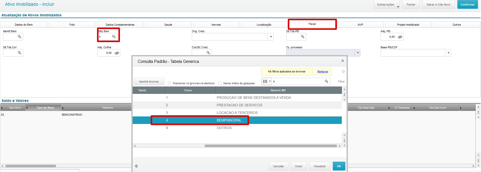
Task: Expand Historico column arrow
Action: (x=63, y=108)
